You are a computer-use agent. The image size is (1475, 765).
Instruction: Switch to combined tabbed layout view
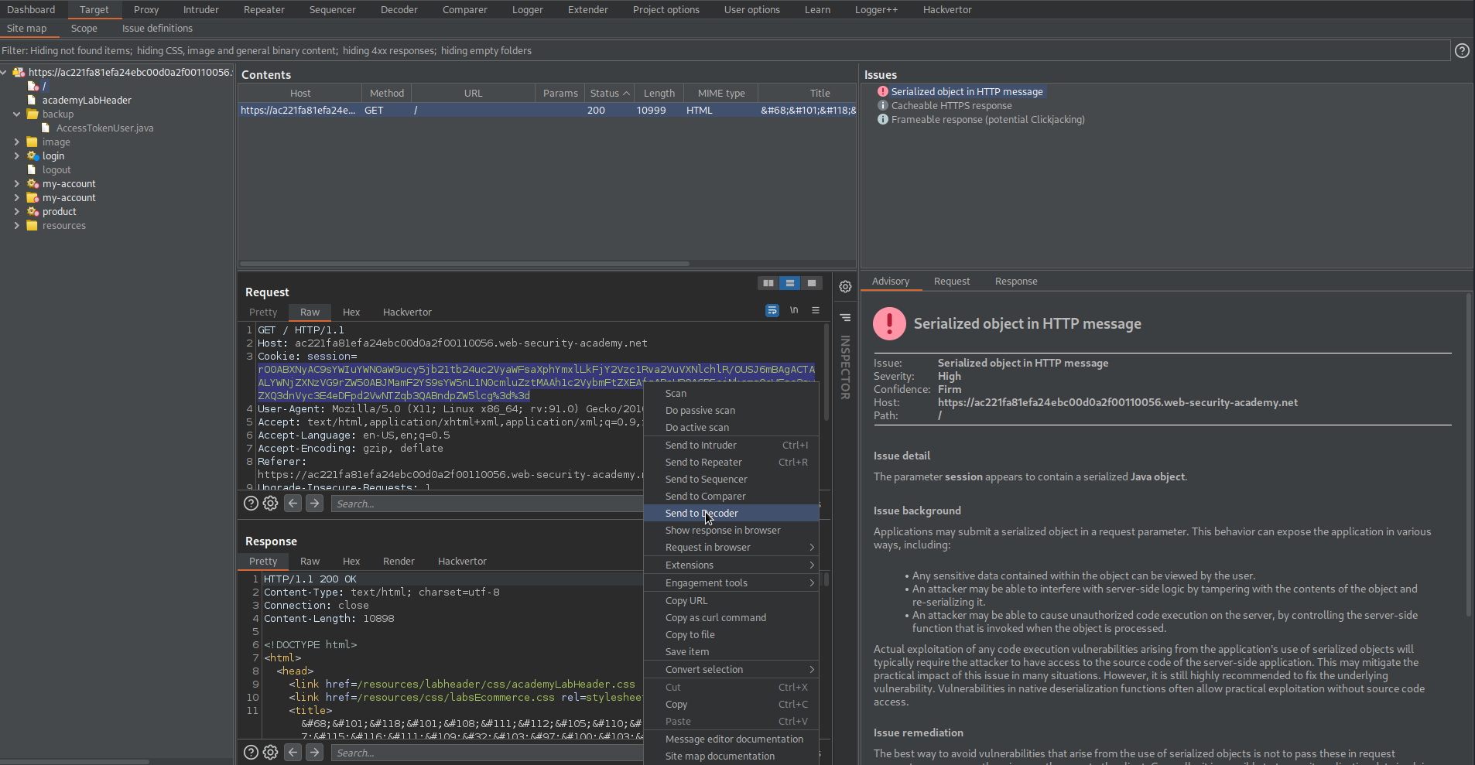click(x=812, y=283)
